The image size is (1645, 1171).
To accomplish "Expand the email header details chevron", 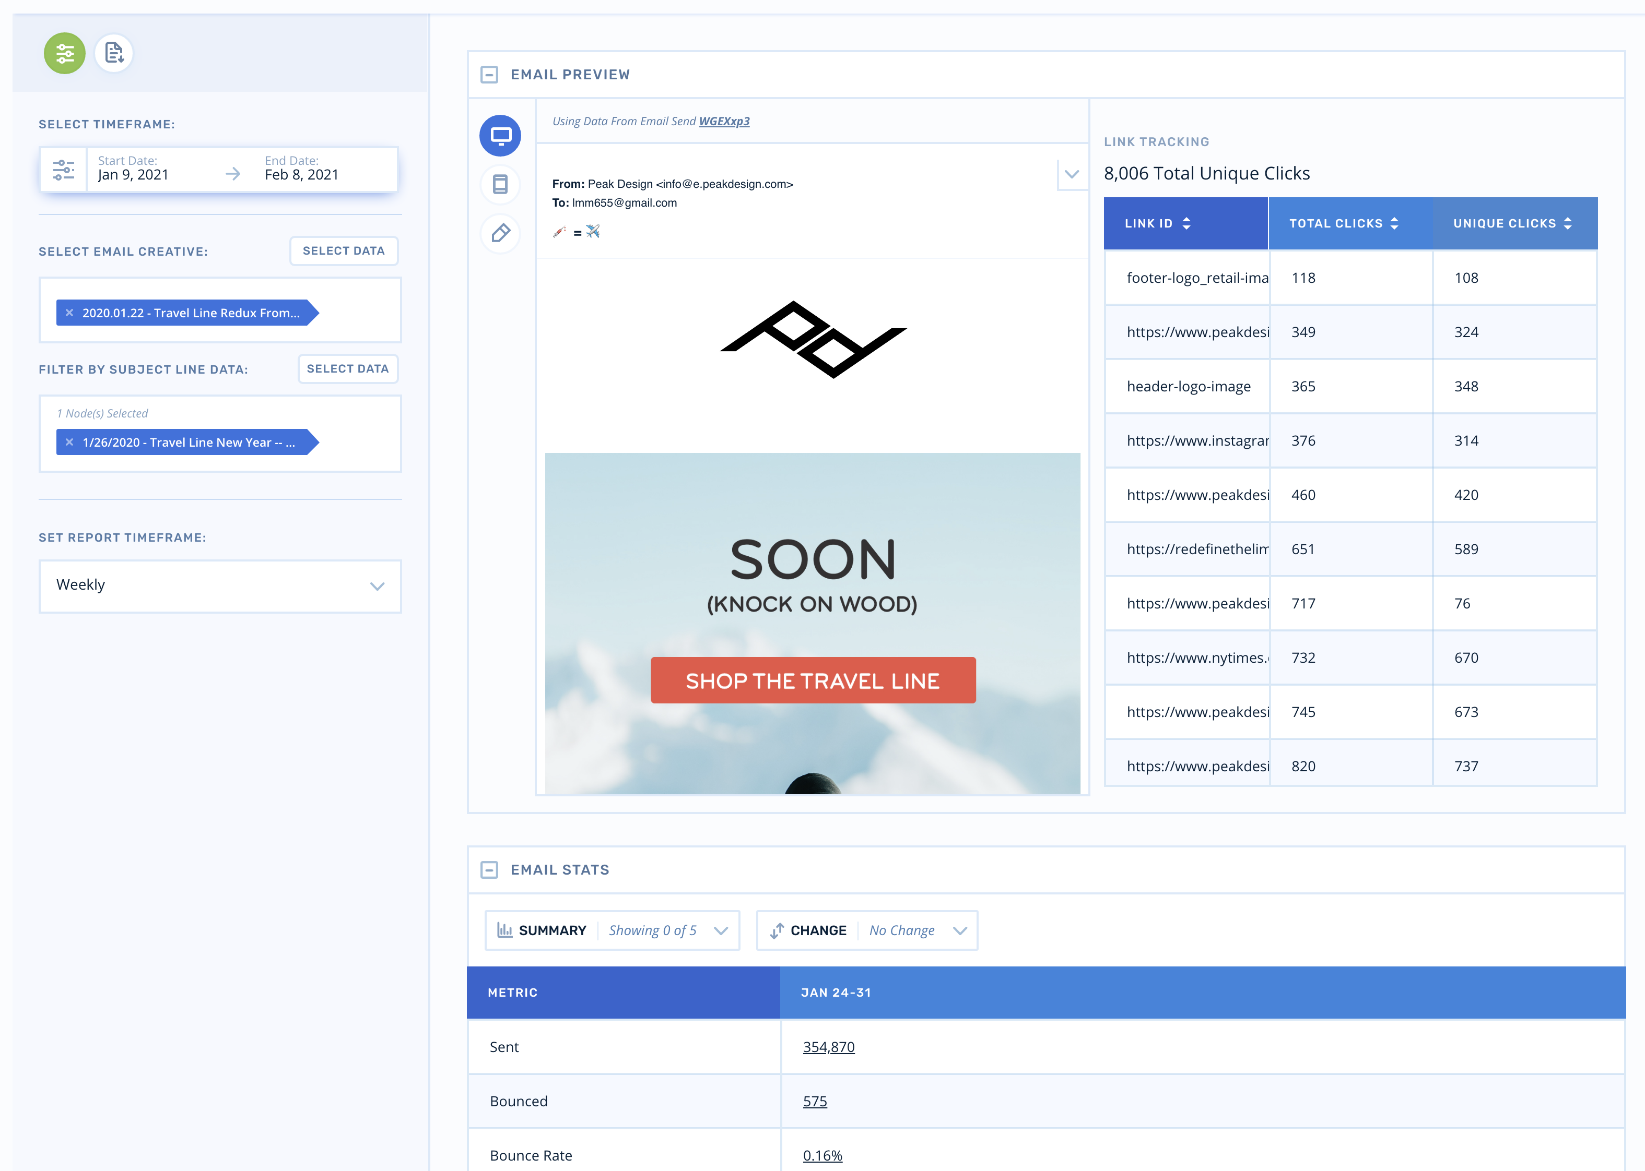I will click(1072, 174).
